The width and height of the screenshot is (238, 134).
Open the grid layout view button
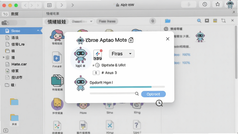pyautogui.click(x=49, y=5)
